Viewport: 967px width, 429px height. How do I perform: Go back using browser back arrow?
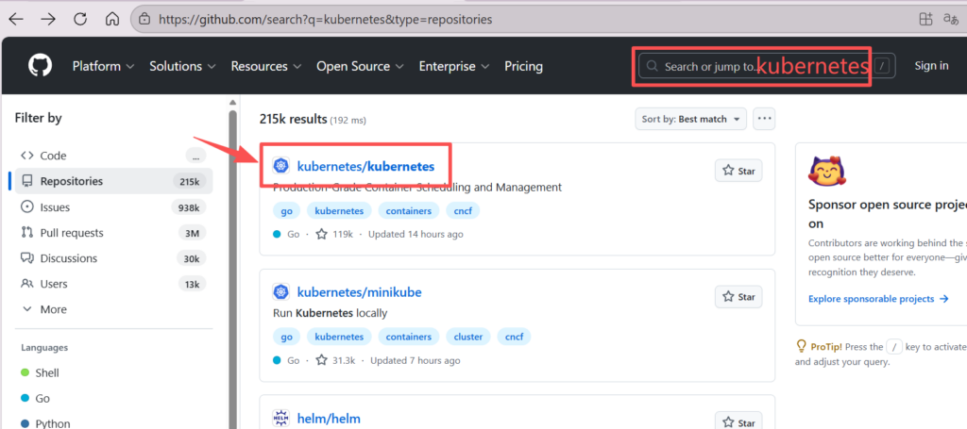point(16,19)
